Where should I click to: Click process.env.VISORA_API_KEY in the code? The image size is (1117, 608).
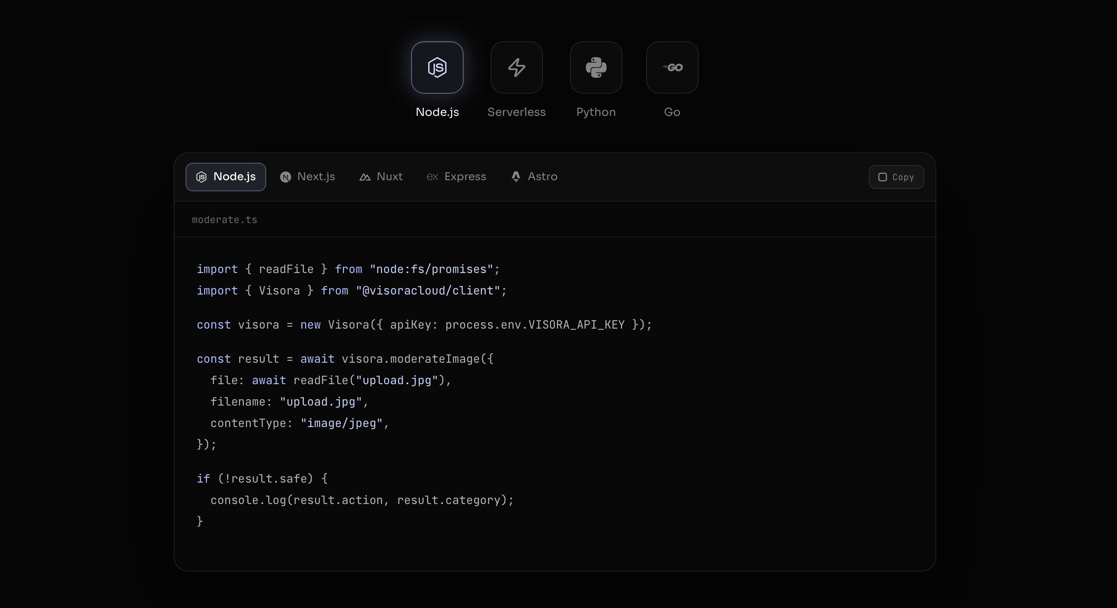tap(535, 325)
